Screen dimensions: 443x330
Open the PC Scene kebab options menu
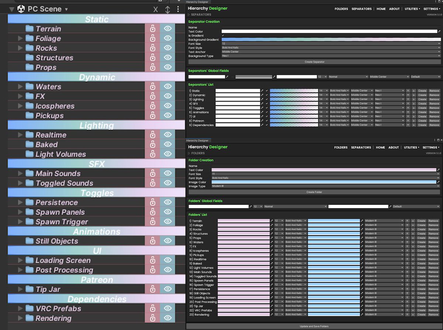coord(178,9)
